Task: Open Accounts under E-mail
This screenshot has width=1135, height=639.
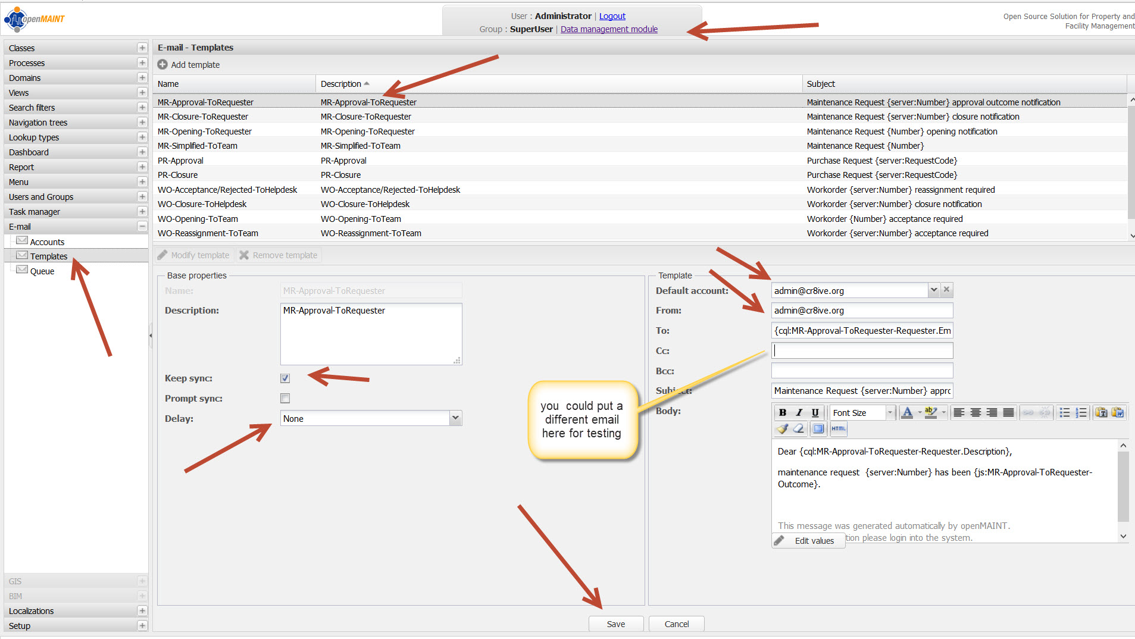Action: pyautogui.click(x=47, y=242)
